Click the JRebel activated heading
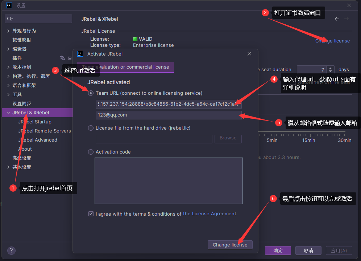The width and height of the screenshot is (361, 261). (109, 82)
